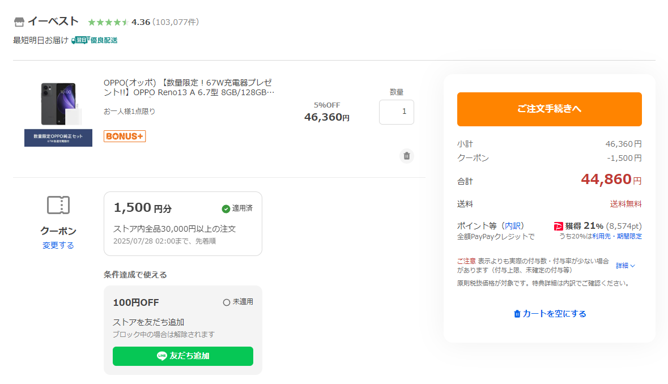Click the お一人様1点限り note
The image size is (668, 384).
coord(130,111)
